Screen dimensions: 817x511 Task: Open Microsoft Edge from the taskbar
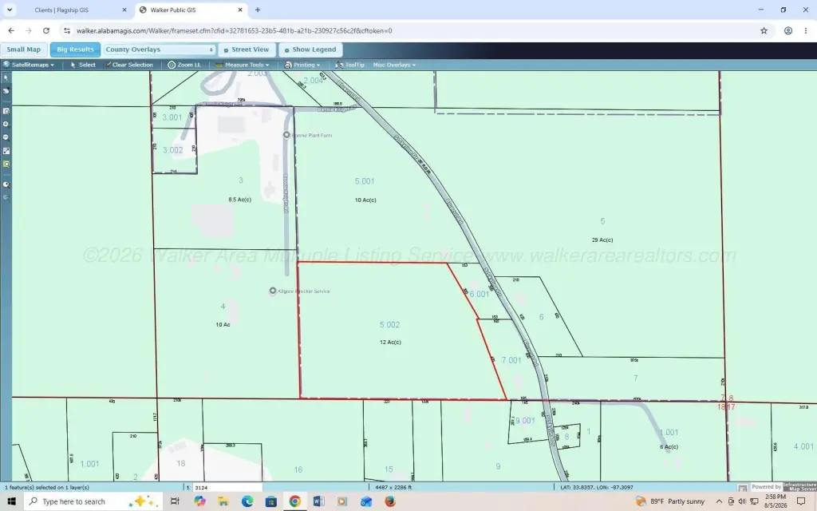click(247, 501)
